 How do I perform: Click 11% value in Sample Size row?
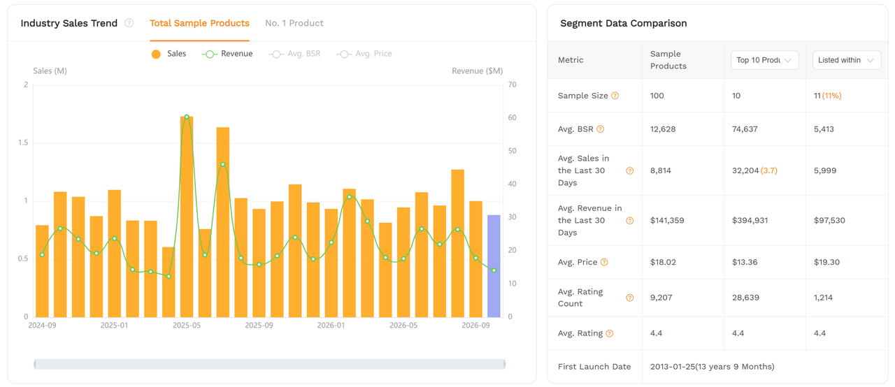click(832, 96)
